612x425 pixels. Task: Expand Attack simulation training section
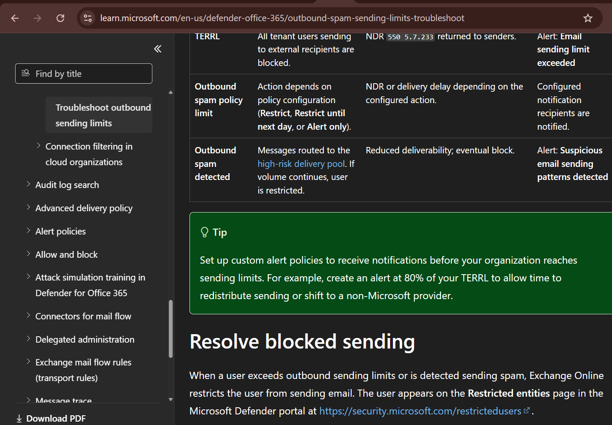coord(28,277)
